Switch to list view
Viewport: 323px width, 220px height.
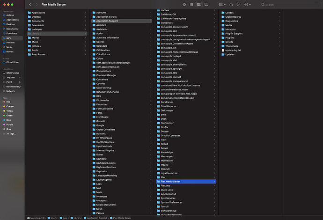point(191,4)
